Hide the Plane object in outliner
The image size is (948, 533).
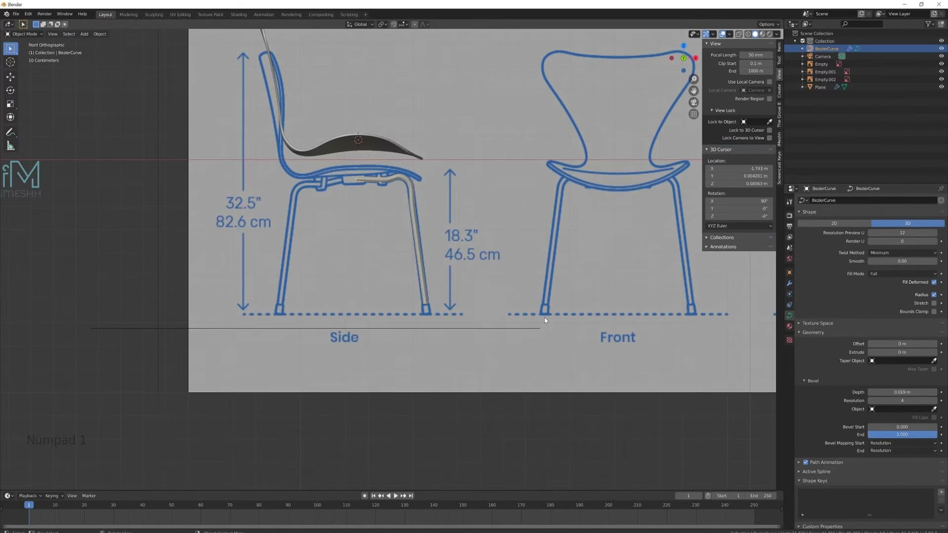[941, 87]
